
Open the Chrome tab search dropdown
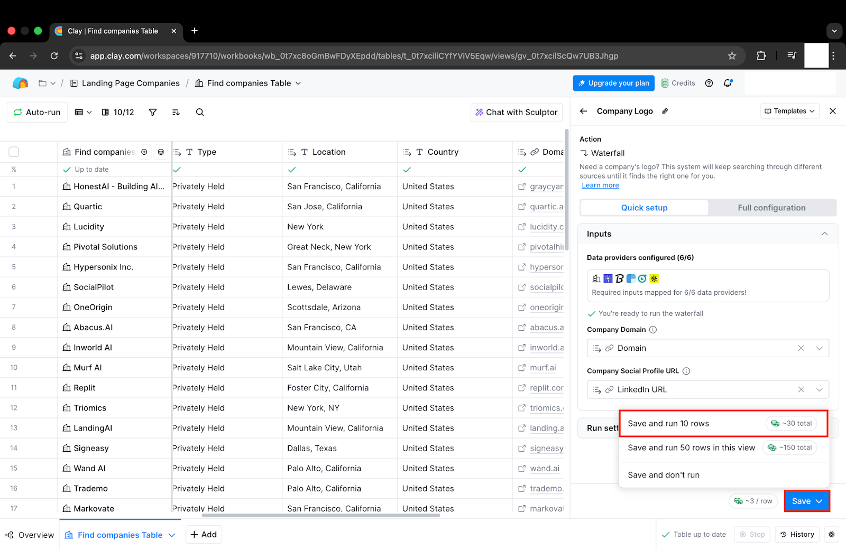point(834,31)
